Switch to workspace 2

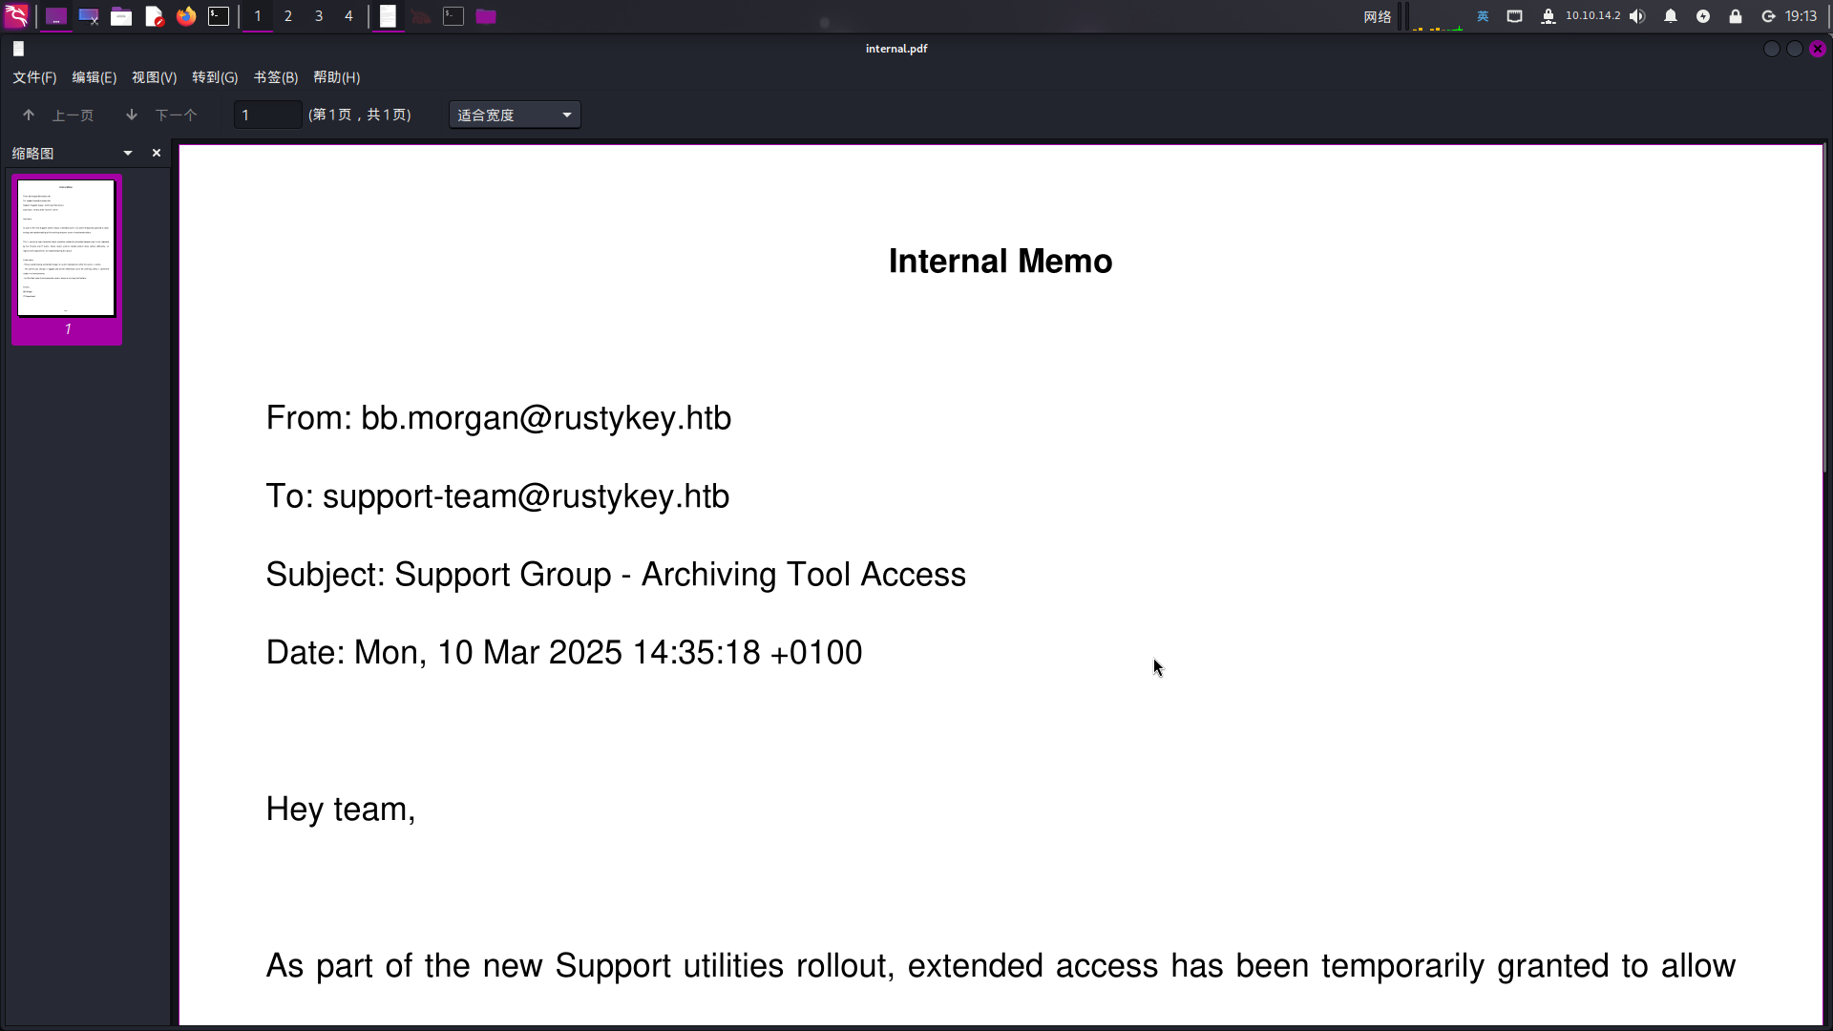(x=288, y=16)
